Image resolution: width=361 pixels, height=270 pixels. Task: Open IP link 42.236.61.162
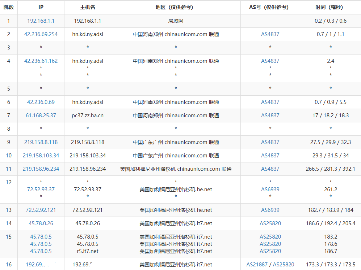[x=41, y=61]
